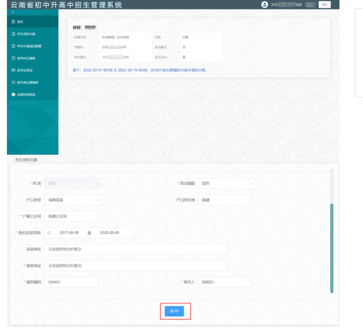Viewport: 363px width, 333px height.
Task: Click the system title 云南省初中升高中招生管理系统
Action: 66,5
